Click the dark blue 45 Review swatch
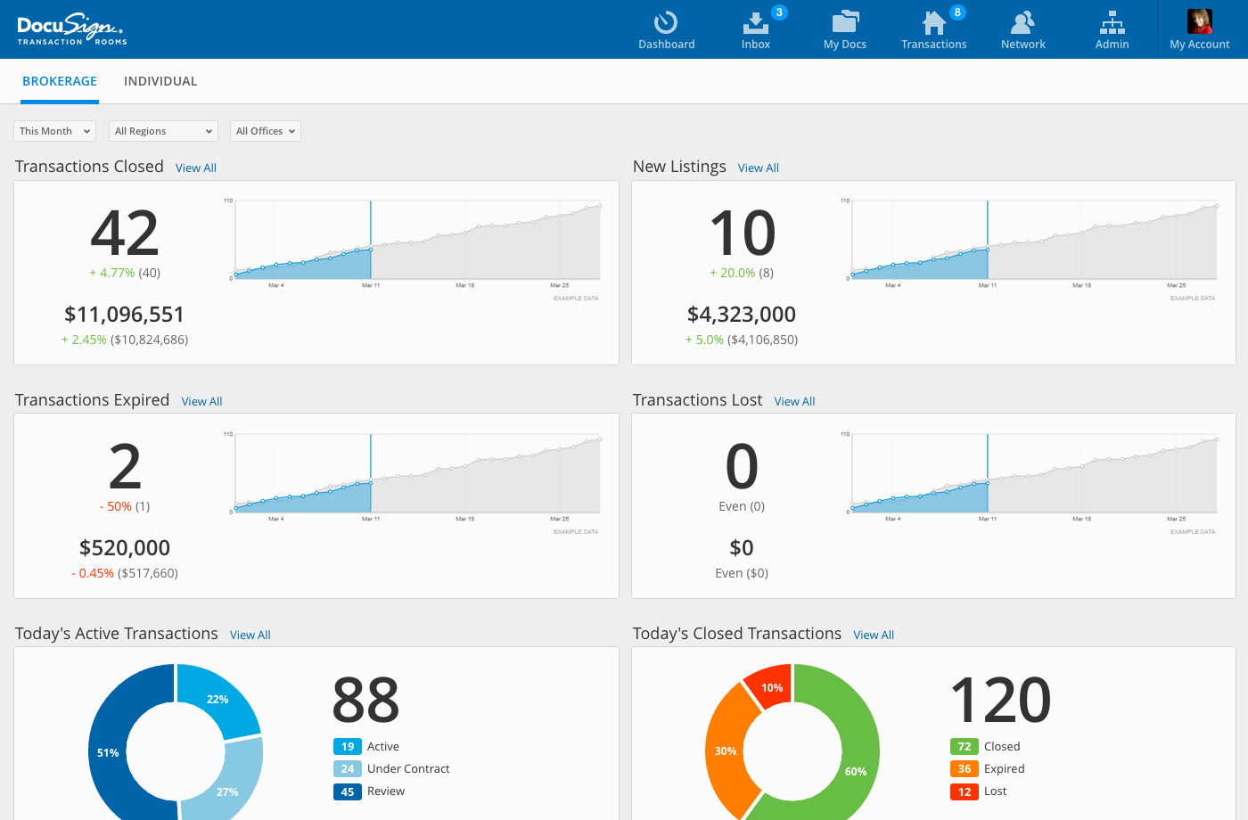The width and height of the screenshot is (1248, 820). [x=348, y=791]
